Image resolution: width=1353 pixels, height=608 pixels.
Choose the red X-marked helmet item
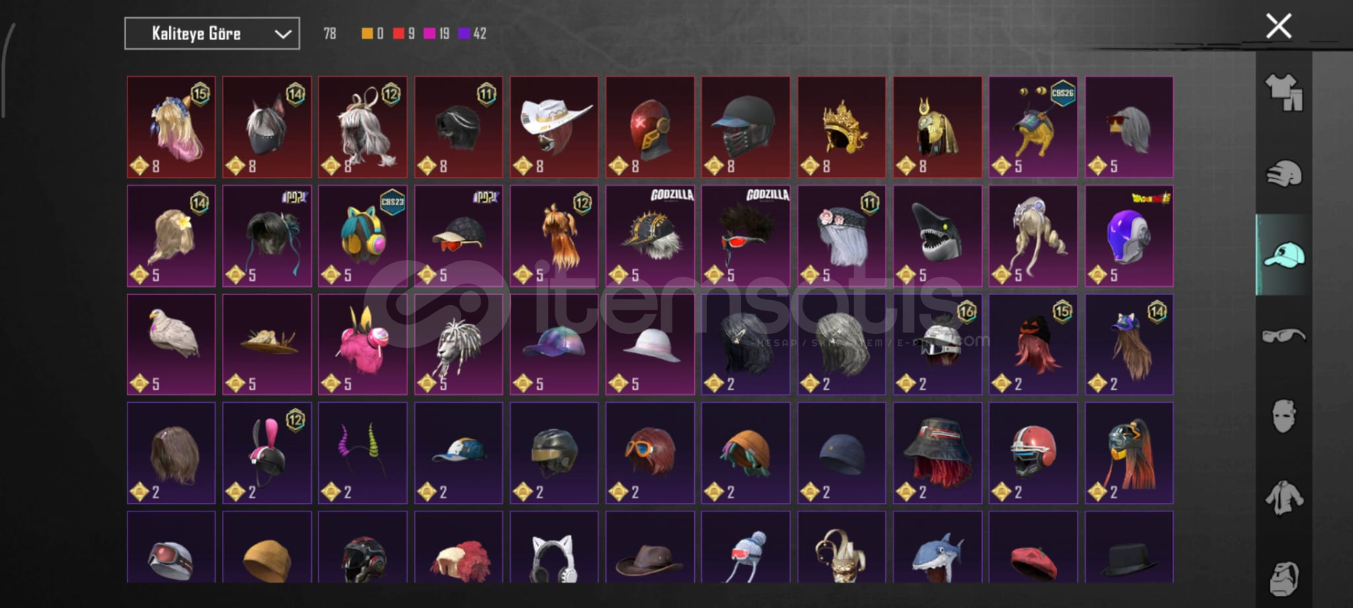(650, 127)
